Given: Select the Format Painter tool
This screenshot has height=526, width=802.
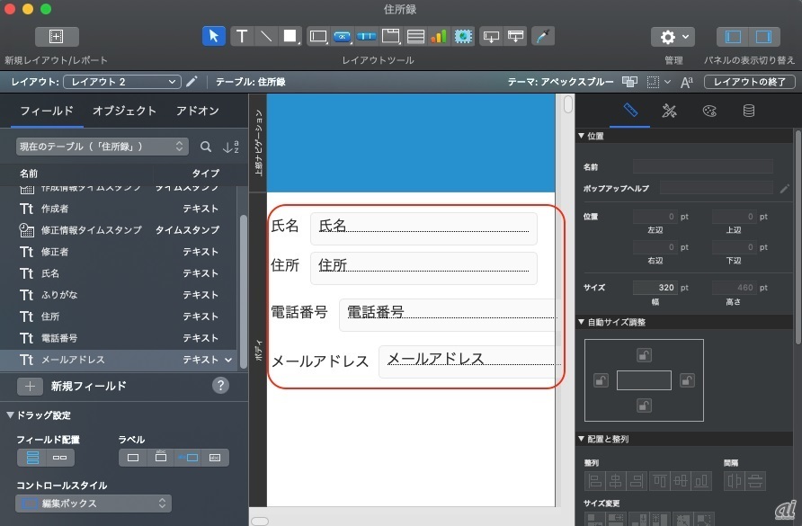Looking at the screenshot, I should pos(542,37).
